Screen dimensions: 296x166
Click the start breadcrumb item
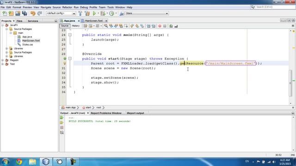88,107
